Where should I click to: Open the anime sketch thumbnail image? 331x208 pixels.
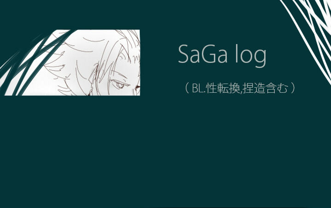70,62
